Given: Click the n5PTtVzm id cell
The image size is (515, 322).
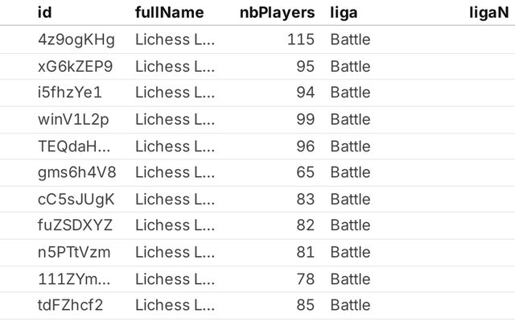Looking at the screenshot, I should point(74,252).
